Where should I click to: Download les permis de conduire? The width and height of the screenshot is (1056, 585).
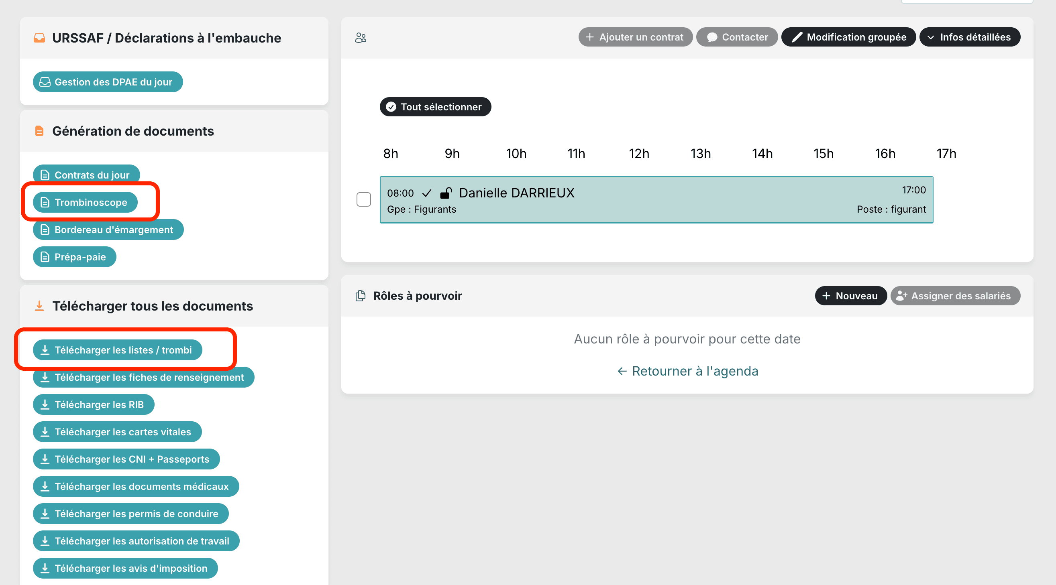pyautogui.click(x=131, y=514)
